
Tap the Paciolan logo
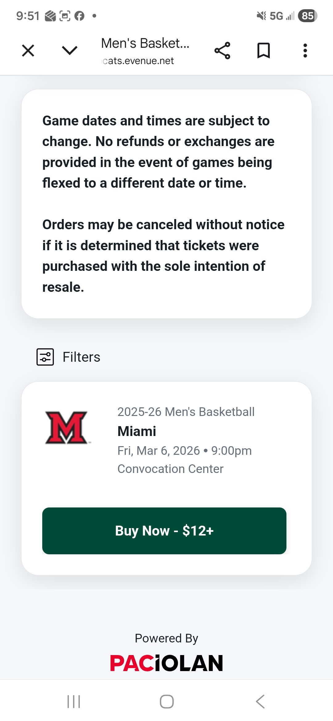tap(166, 663)
